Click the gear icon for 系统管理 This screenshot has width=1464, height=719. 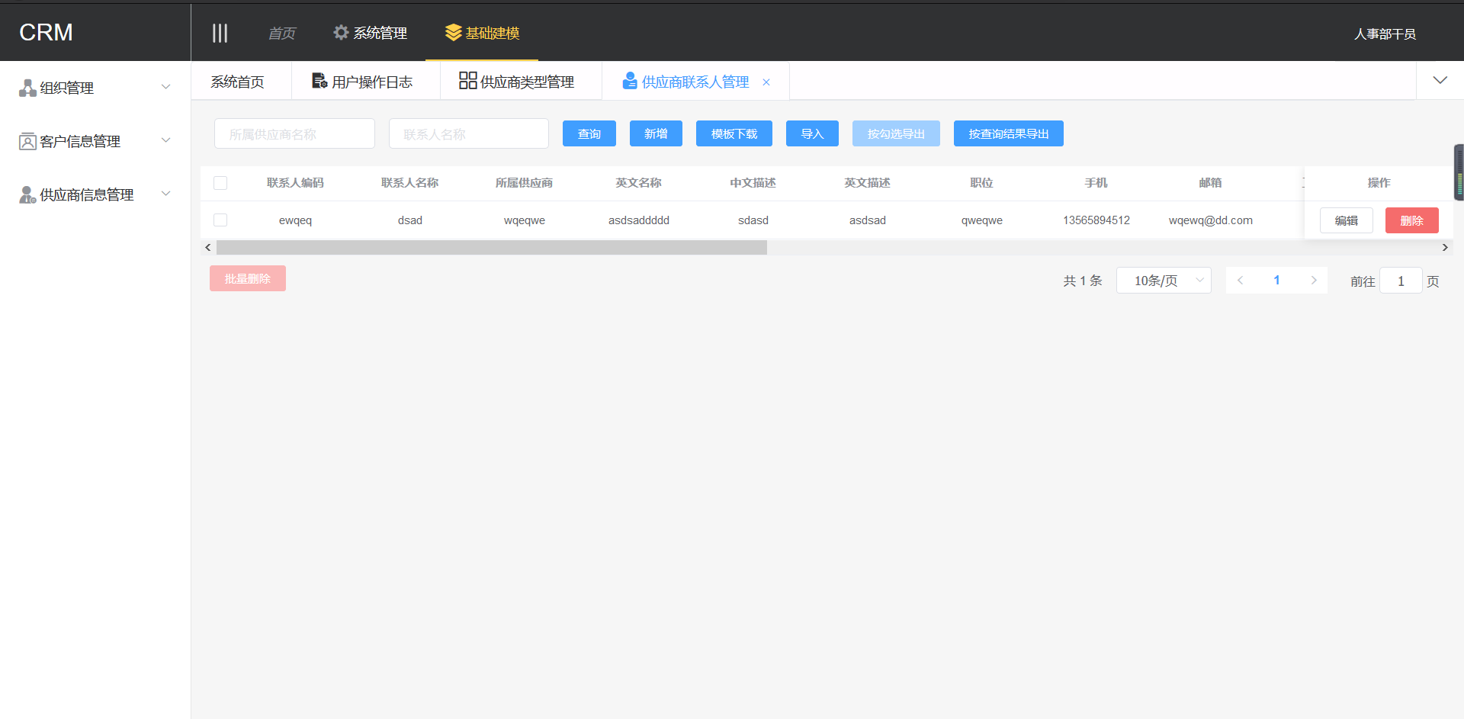(341, 33)
